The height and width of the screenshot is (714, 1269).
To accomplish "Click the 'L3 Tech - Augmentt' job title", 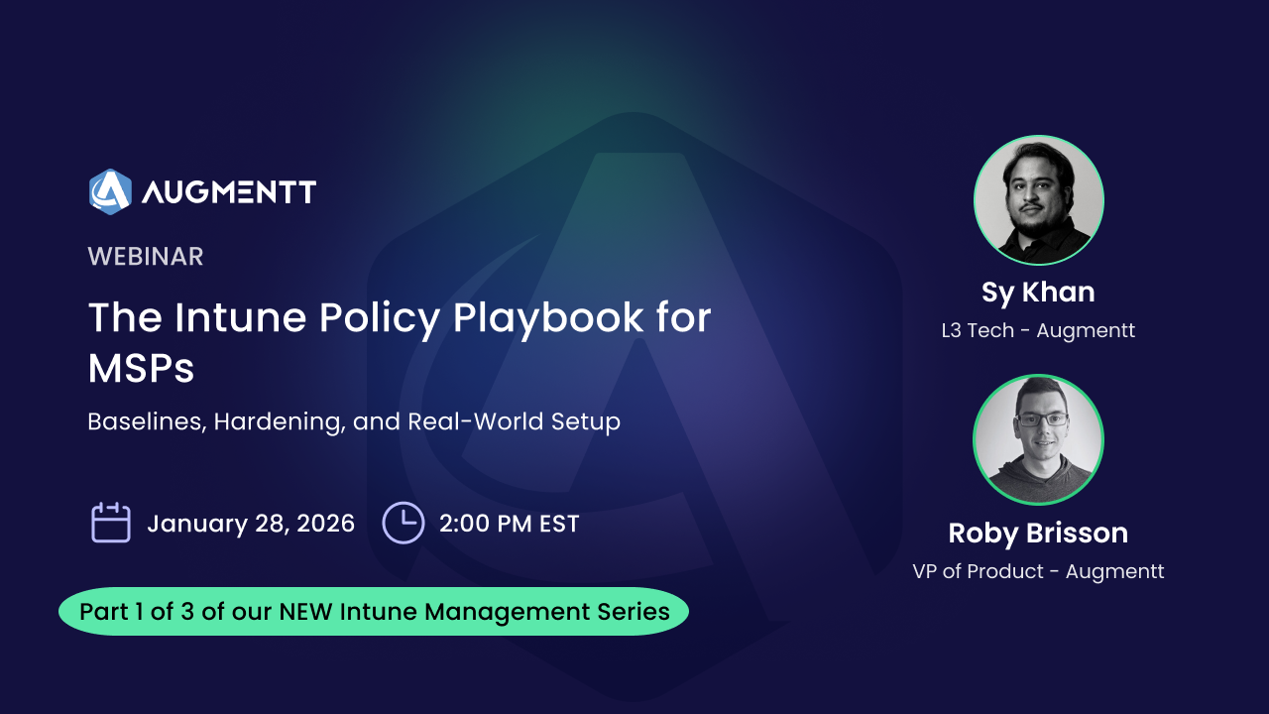I will 1038,331.
